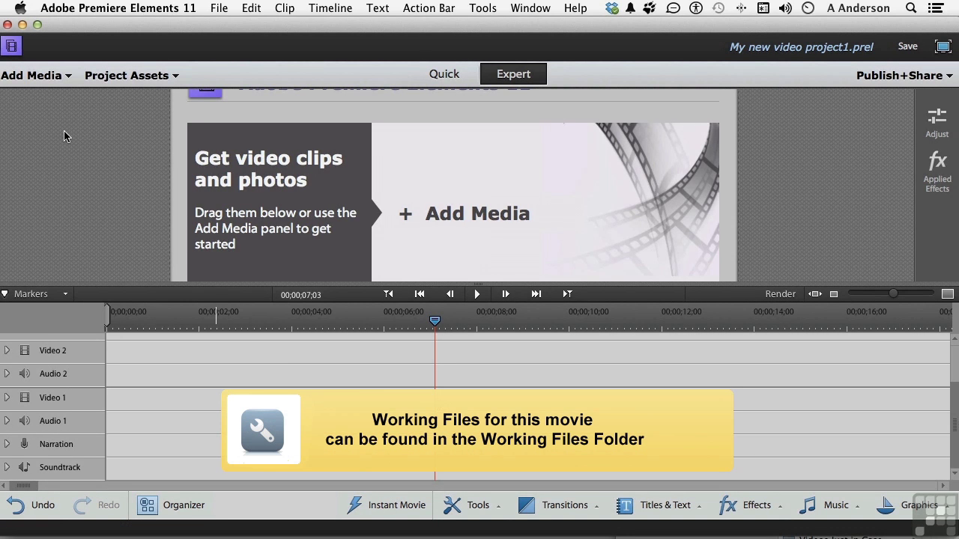Go to previous edit point

(420, 294)
